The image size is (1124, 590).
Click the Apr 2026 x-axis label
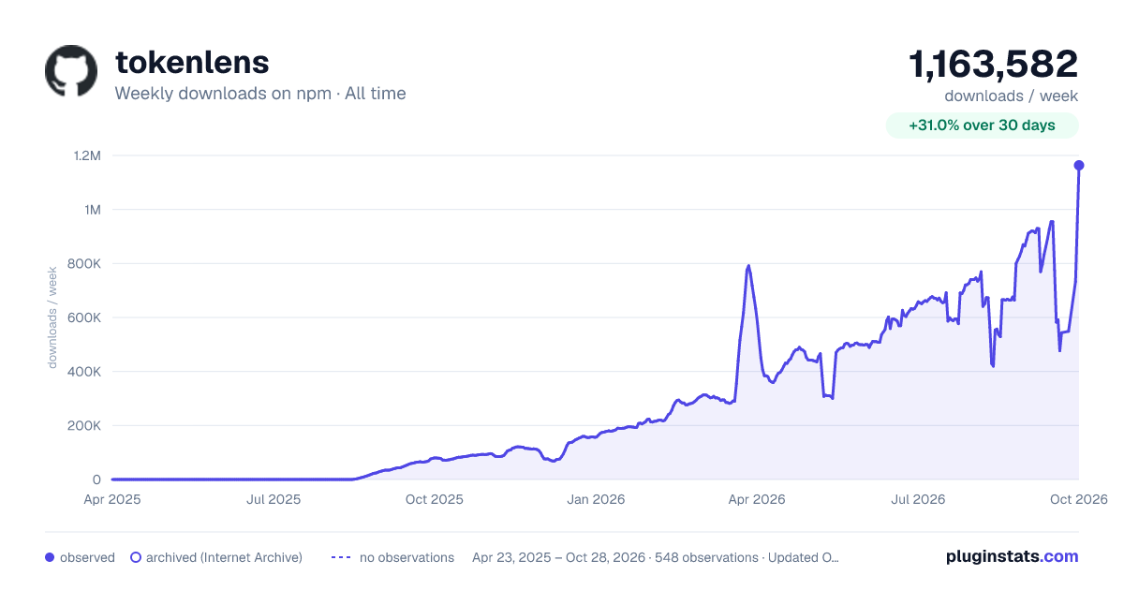(x=757, y=499)
